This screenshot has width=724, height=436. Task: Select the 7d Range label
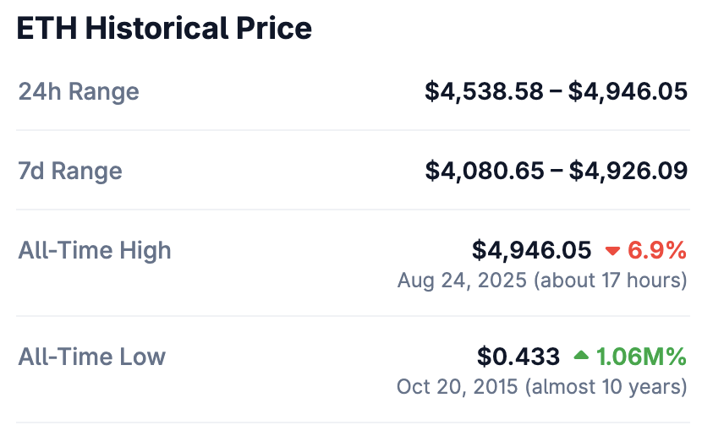(70, 172)
